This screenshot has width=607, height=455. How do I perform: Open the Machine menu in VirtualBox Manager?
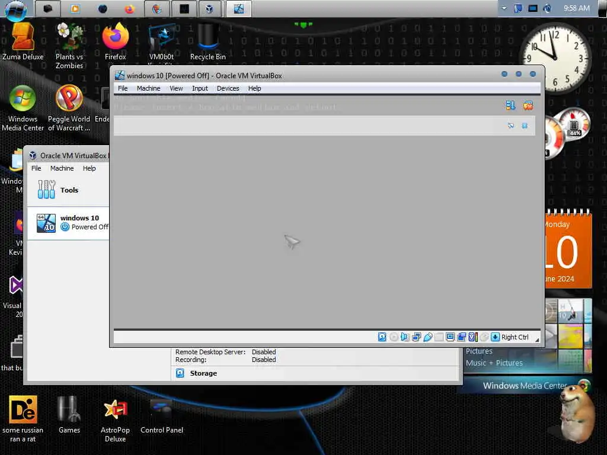point(62,168)
